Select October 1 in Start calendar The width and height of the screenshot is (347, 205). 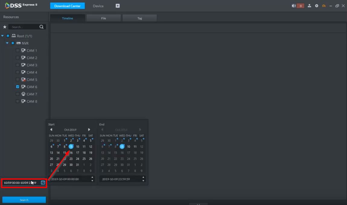point(64,141)
